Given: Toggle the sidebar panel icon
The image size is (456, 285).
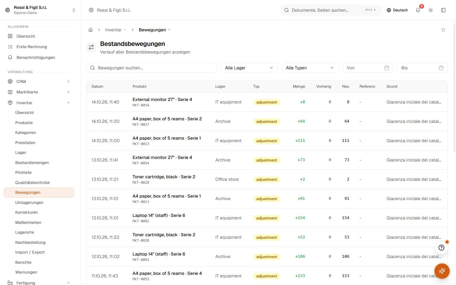Looking at the screenshot, I should [443, 10].
